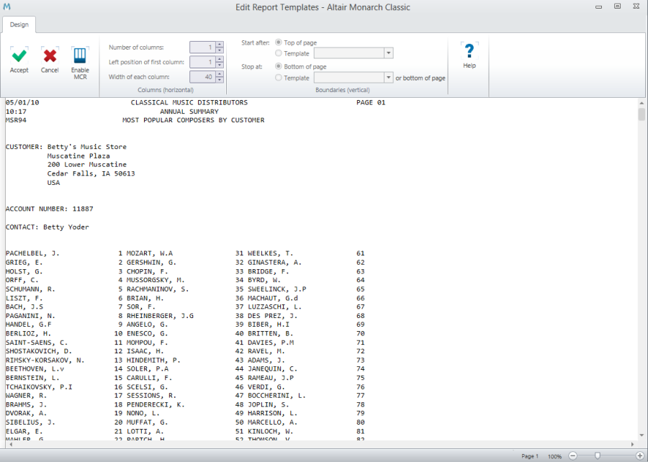648x462 pixels.
Task: Open the Start after Template dropdown
Action: (x=389, y=53)
